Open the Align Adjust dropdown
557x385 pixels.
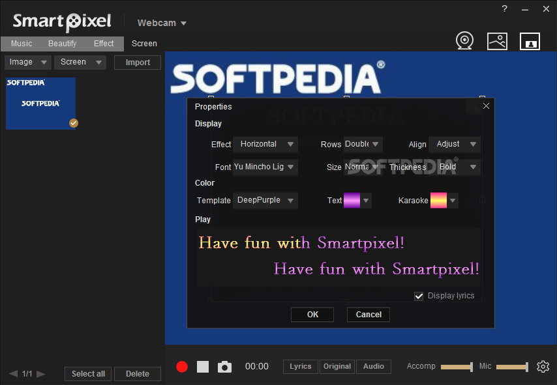[x=455, y=144]
